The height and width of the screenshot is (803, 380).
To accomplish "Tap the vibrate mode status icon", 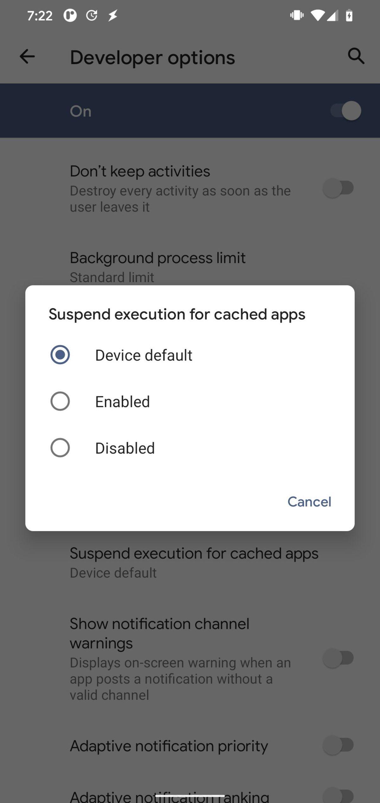I will (x=297, y=15).
